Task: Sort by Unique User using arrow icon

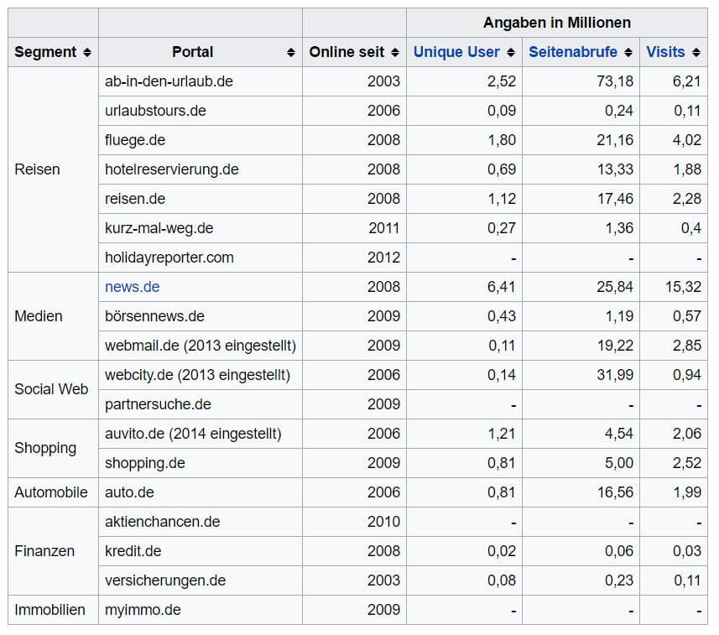Action: (x=510, y=52)
